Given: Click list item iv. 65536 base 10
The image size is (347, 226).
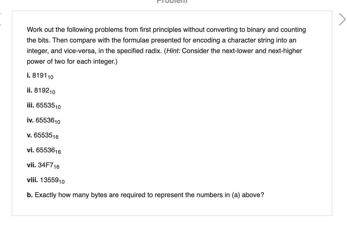Looking at the screenshot, I should pos(44,121).
